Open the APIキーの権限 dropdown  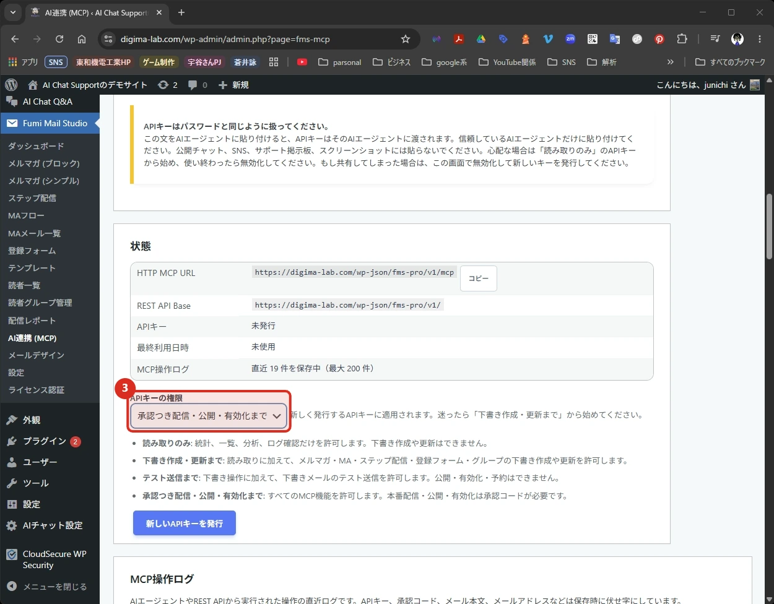(209, 416)
